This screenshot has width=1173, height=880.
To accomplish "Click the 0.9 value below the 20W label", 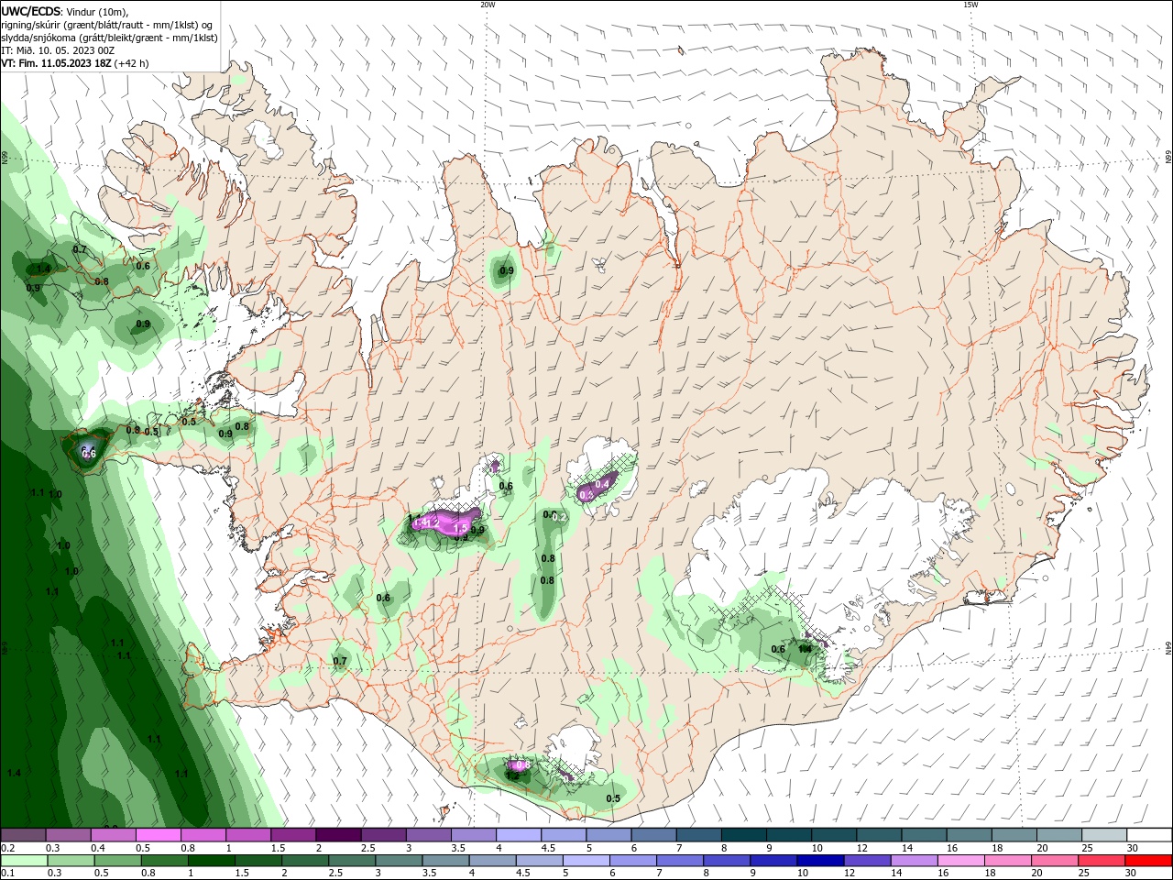I will [506, 271].
